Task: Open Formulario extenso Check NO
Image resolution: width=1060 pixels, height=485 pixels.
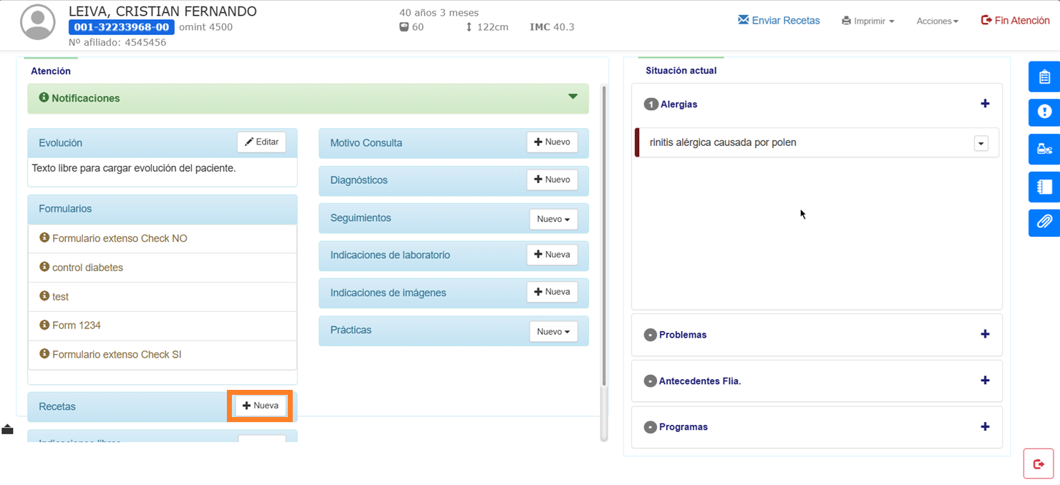Action: [162, 238]
